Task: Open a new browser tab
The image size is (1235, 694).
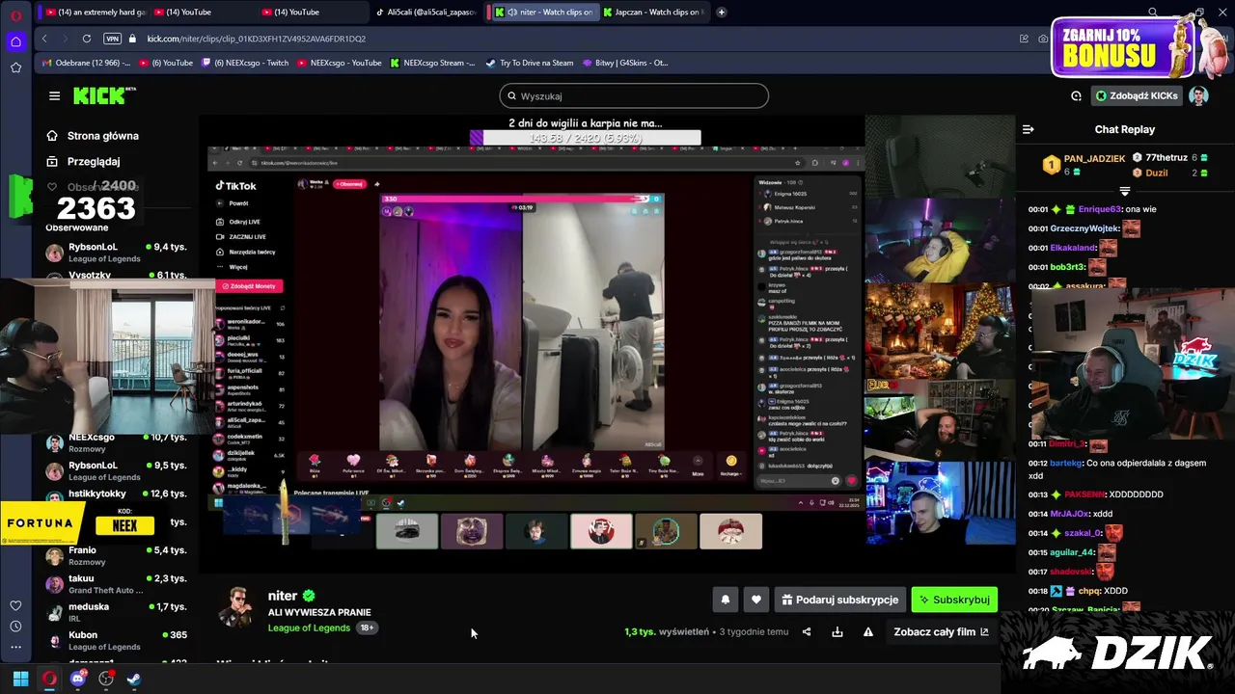Action: (721, 13)
